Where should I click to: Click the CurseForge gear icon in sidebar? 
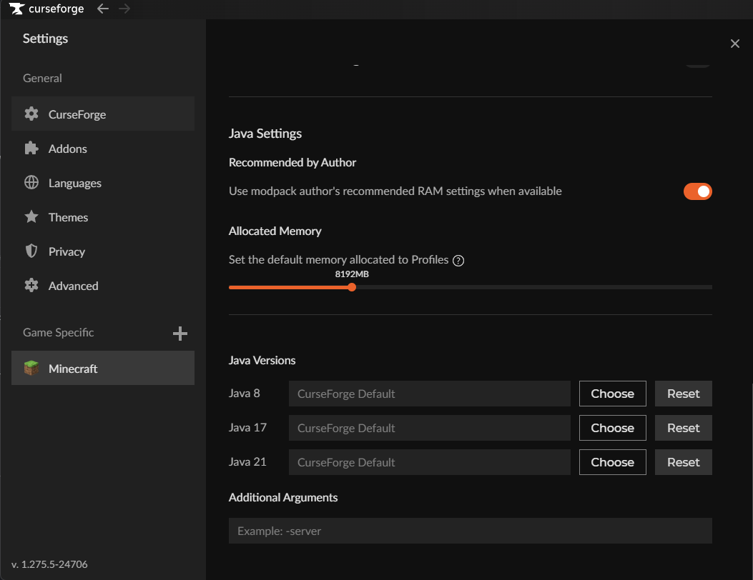point(31,114)
